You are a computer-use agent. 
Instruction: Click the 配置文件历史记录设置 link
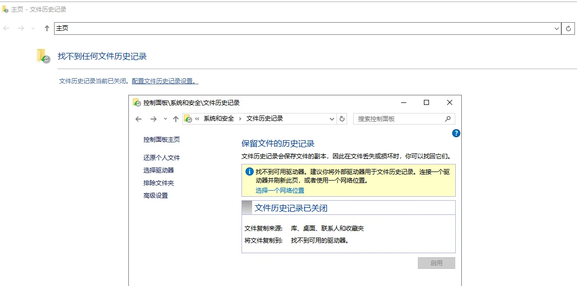click(165, 81)
